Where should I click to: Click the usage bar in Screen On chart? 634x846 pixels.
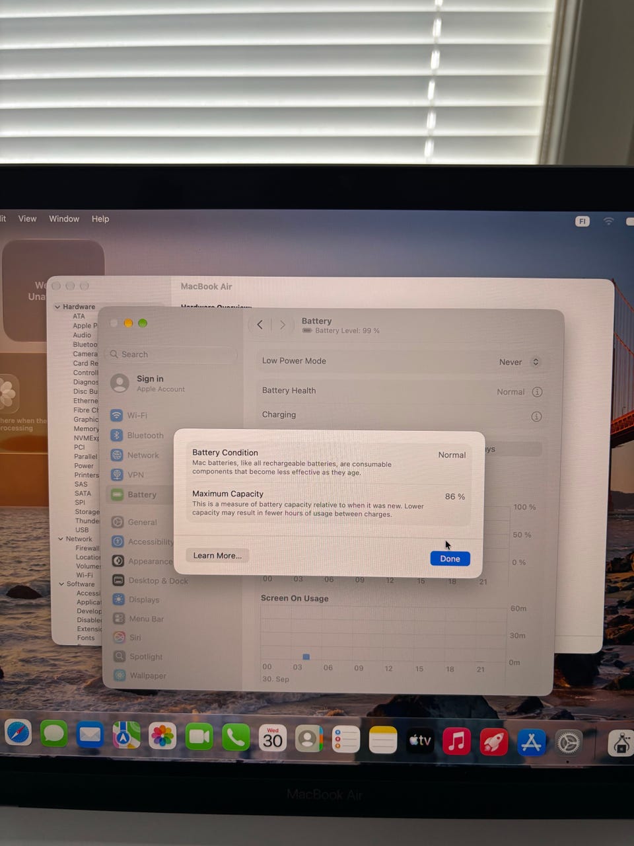tap(306, 656)
